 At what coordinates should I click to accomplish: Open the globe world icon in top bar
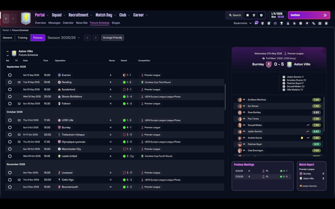[x=254, y=15]
